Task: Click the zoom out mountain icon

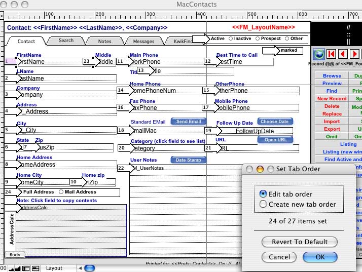Action: [x=10, y=268]
